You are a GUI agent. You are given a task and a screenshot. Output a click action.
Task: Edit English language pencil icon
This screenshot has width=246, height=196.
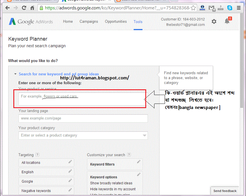[70, 171]
